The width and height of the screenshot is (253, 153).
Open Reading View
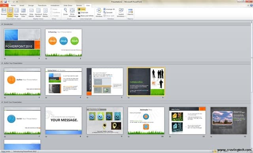pos(23,12)
